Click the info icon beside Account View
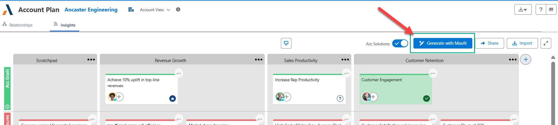This screenshot has width=558, height=125. coord(178,9)
